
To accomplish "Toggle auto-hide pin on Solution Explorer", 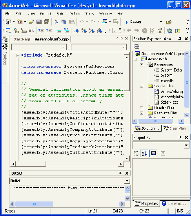I will click(180, 39).
